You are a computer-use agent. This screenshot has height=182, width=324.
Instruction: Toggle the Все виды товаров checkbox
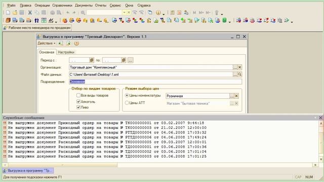coord(78,96)
